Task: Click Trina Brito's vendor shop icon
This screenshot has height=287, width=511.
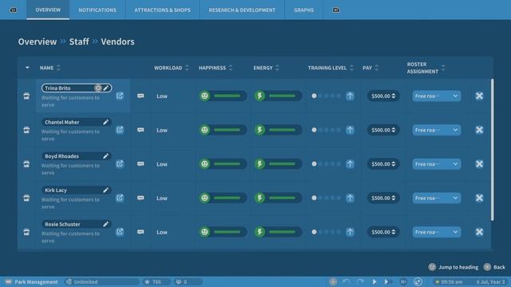Action: pos(26,96)
